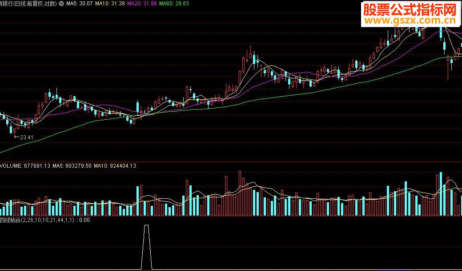Click the volume MA5: 803279.50 label

pos(72,166)
